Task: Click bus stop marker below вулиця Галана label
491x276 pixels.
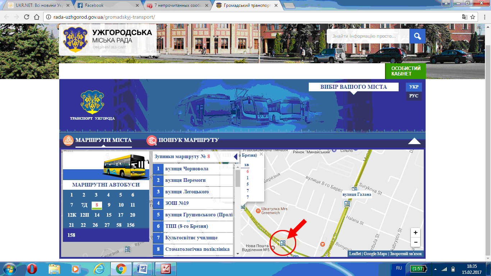Action: click(x=347, y=204)
